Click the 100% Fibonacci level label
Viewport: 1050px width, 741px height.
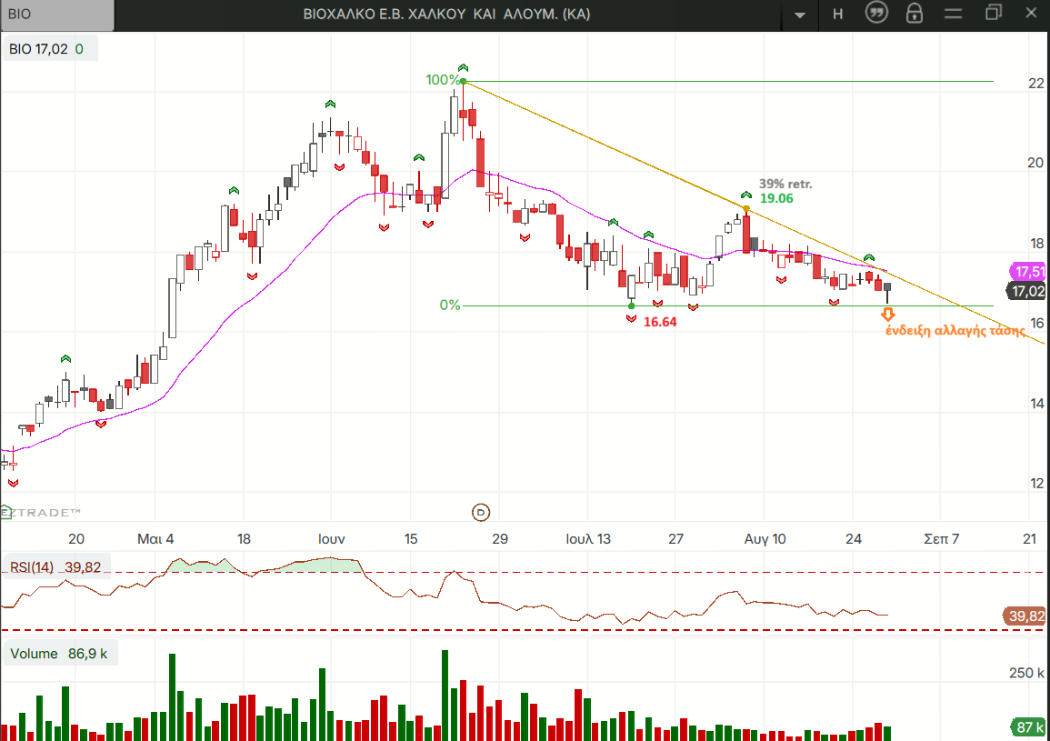[442, 80]
